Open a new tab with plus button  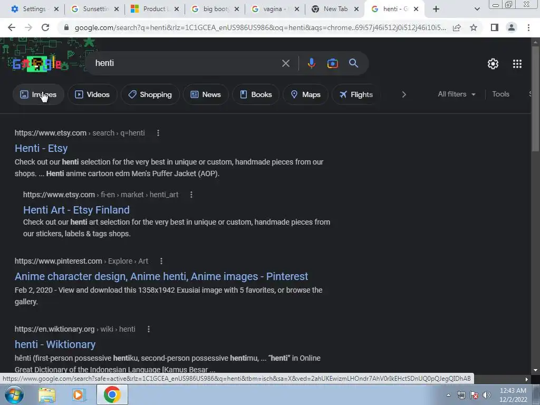[x=436, y=9]
